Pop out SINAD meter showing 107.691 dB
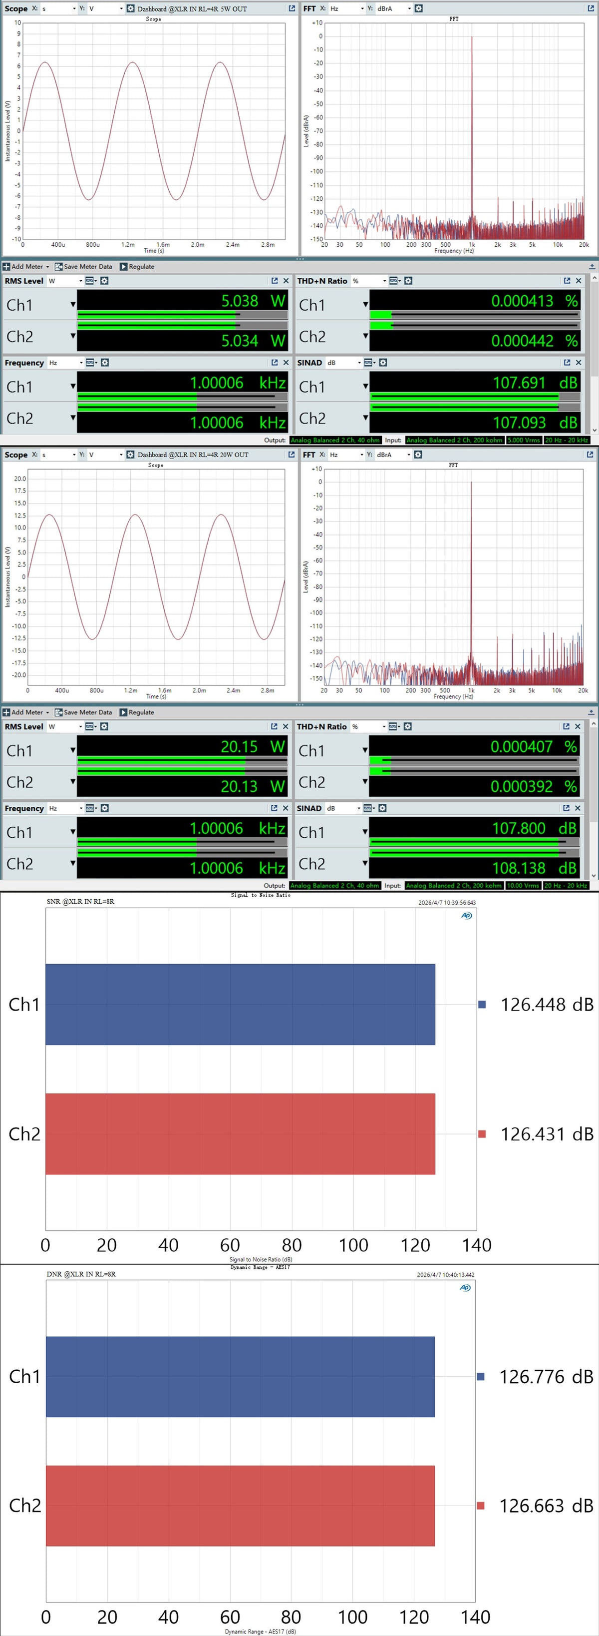The height and width of the screenshot is (1636, 599). coord(567,363)
